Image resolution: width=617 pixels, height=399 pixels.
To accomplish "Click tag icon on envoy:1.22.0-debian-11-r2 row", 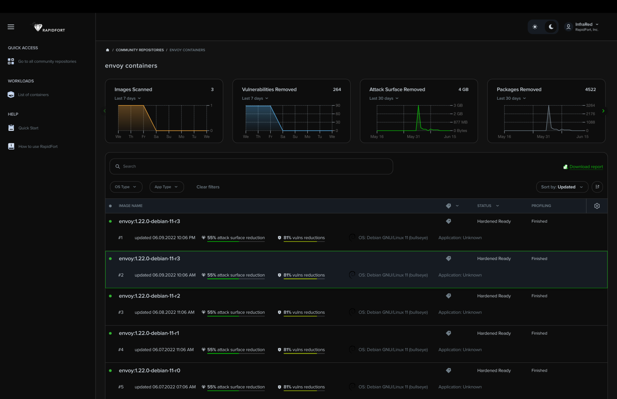I will (448, 296).
